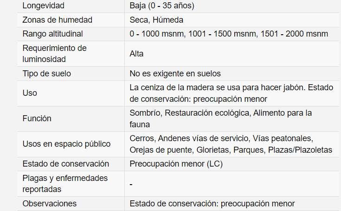Click the Longevidad row label
The height and width of the screenshot is (211, 341).
coord(44,6)
